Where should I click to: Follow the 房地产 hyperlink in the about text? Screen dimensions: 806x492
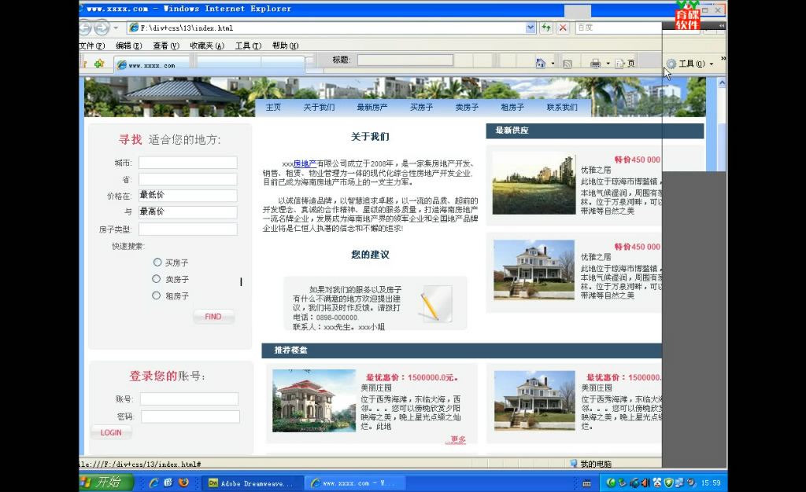point(305,163)
